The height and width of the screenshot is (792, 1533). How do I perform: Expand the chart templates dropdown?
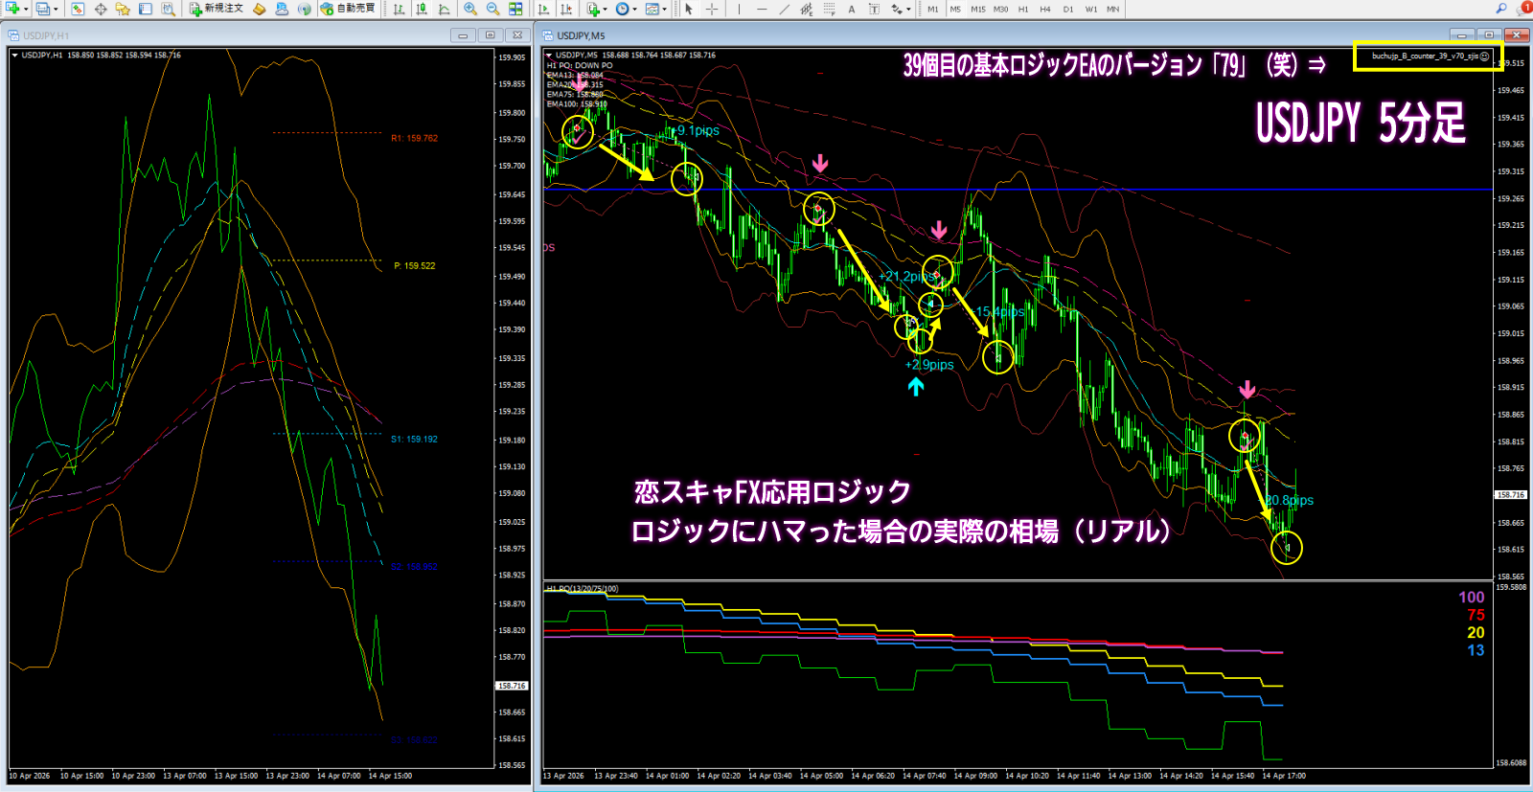664,10
